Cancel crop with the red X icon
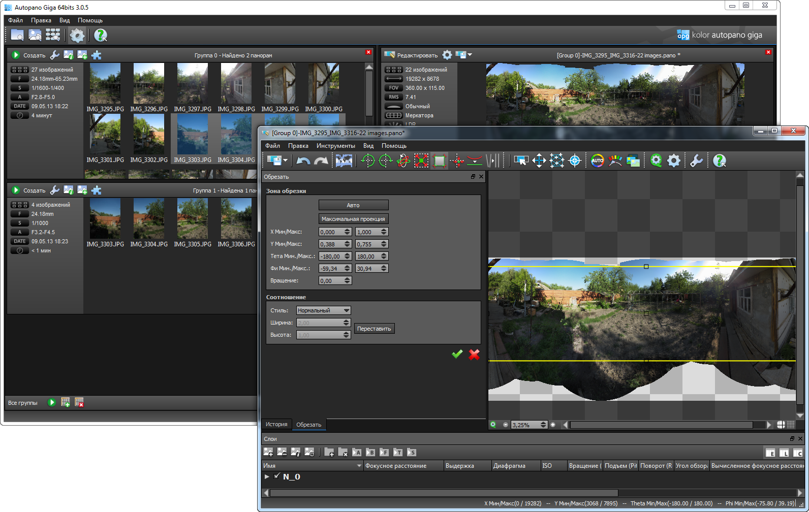809x512 pixels. pyautogui.click(x=474, y=354)
